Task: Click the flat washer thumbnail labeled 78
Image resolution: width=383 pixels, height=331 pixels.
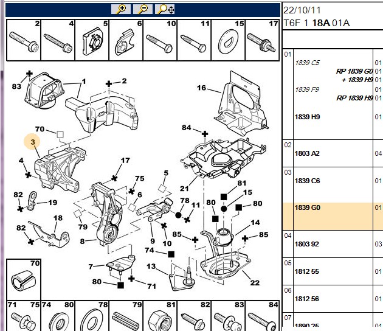Action: [x=92, y=316]
